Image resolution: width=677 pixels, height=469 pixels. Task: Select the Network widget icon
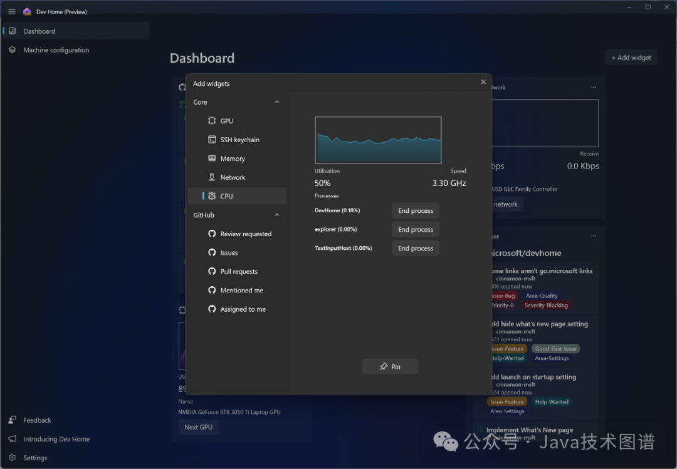click(x=212, y=177)
